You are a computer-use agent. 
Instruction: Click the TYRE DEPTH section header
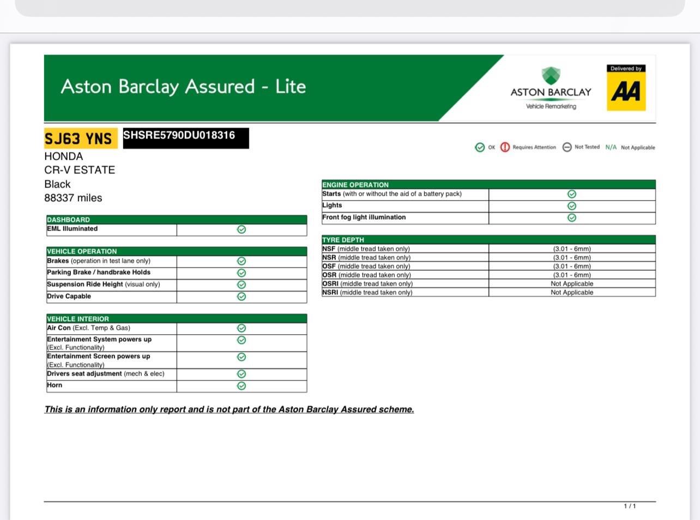[x=343, y=240]
